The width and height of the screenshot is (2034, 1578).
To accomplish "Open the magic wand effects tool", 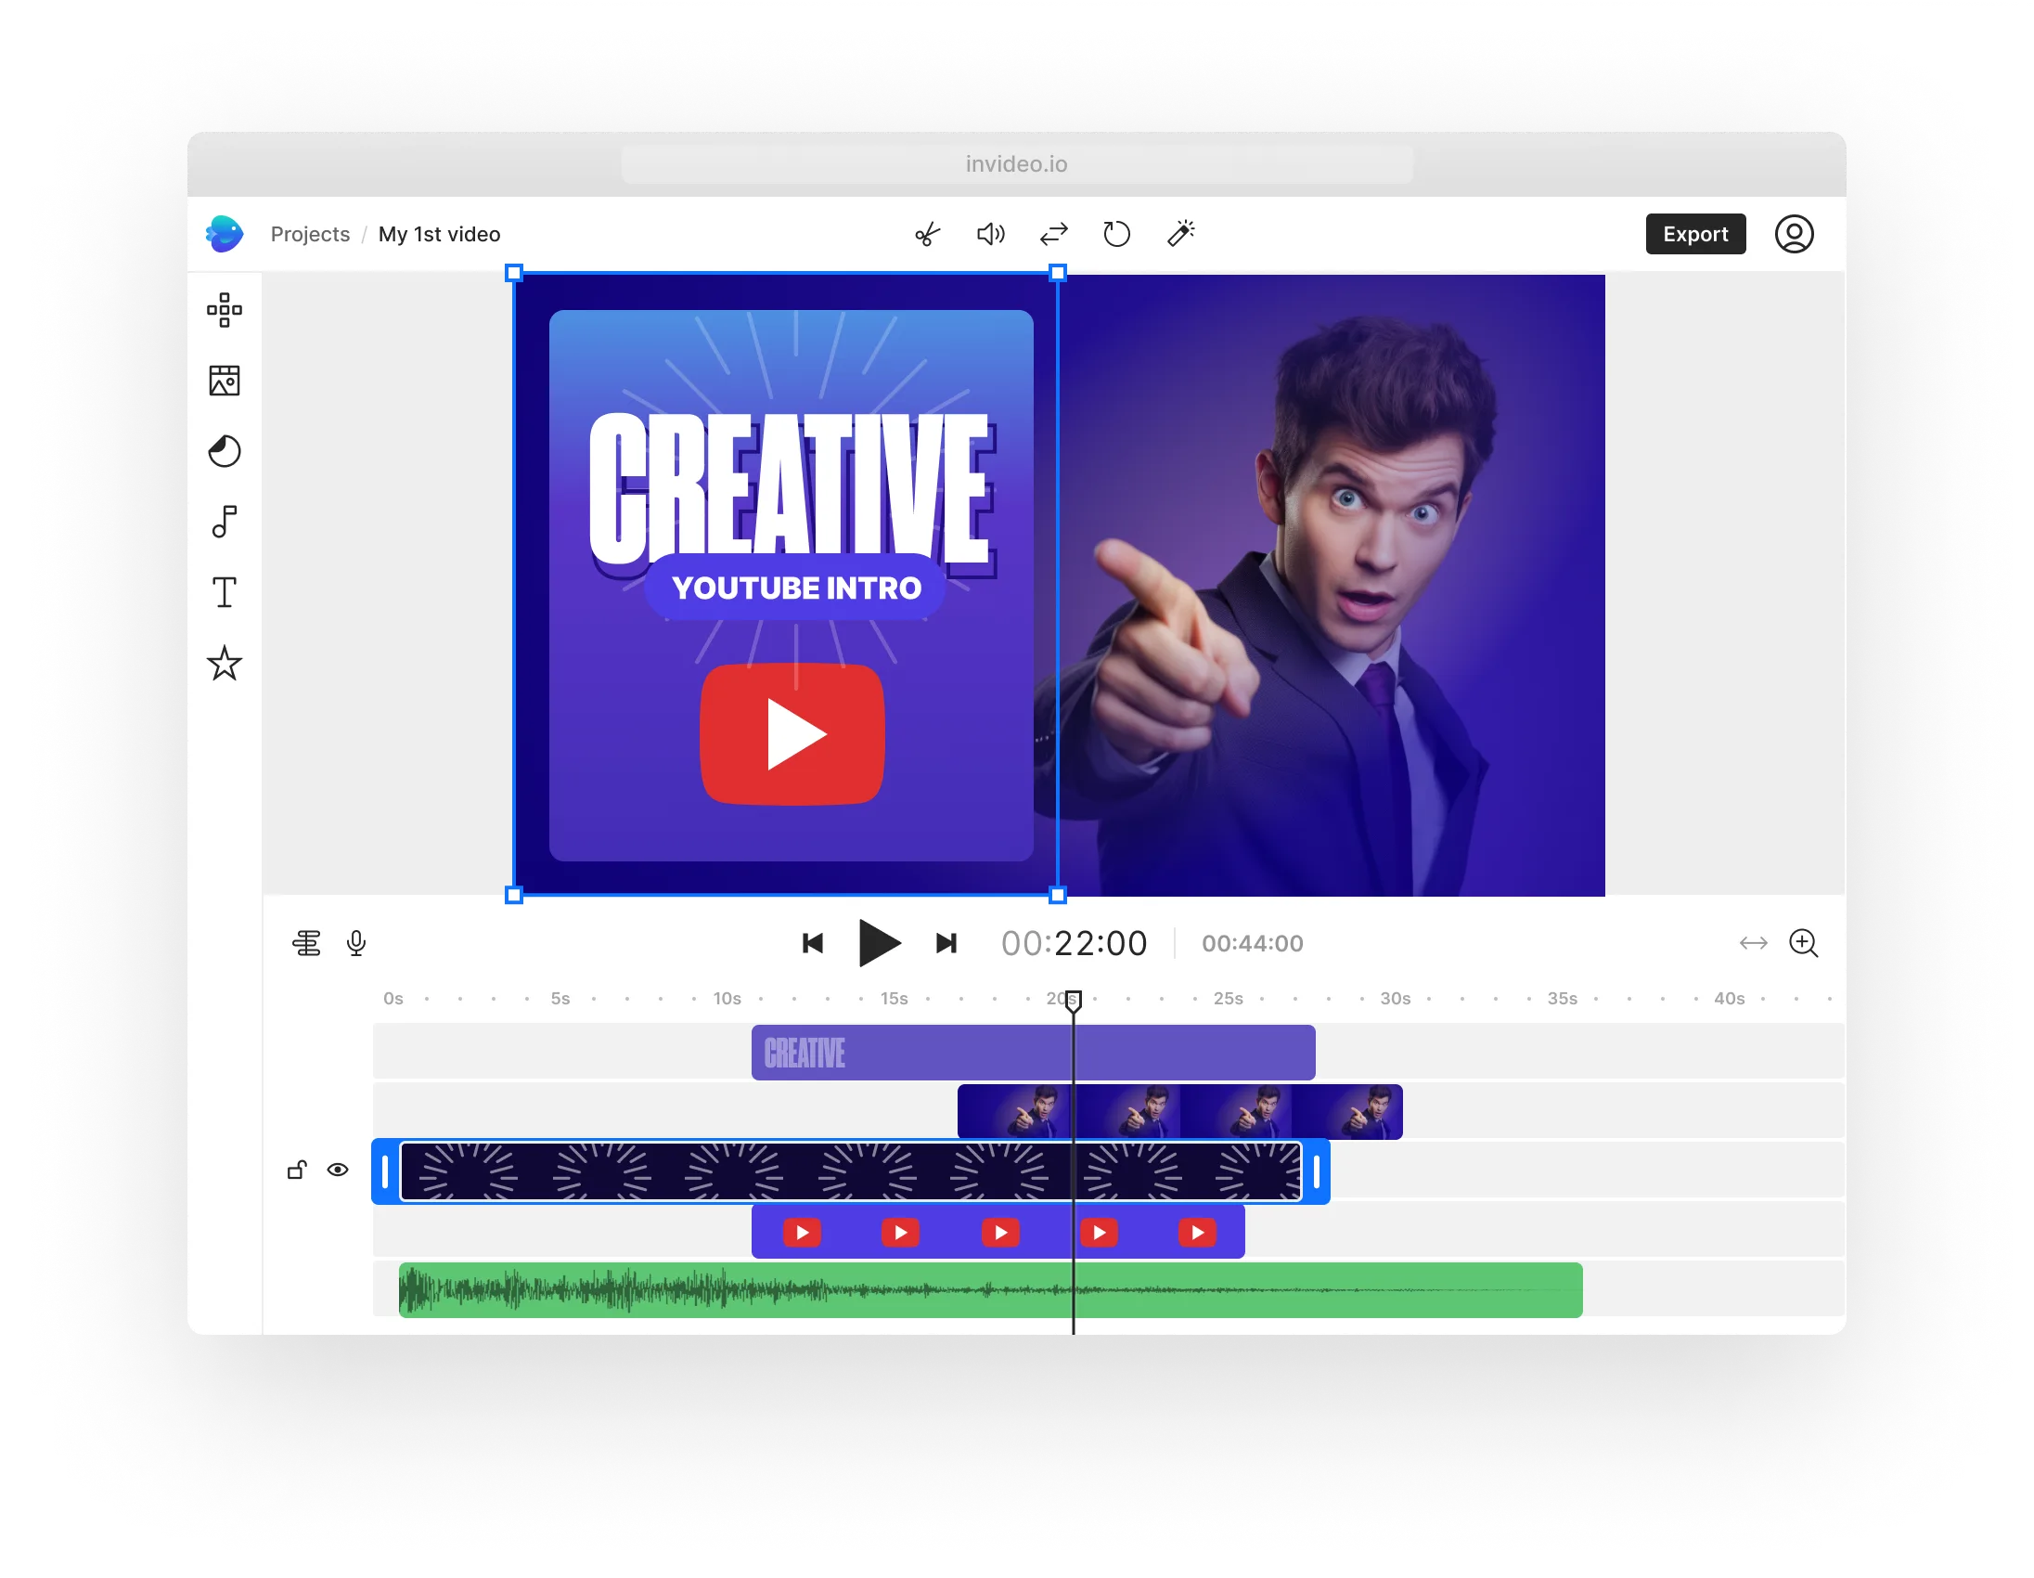I will pyautogui.click(x=1181, y=234).
